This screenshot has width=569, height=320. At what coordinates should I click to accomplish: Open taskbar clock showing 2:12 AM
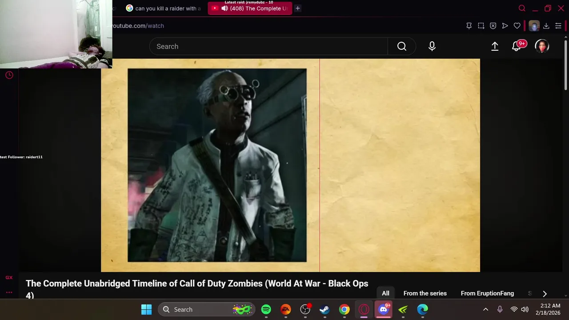click(548, 309)
